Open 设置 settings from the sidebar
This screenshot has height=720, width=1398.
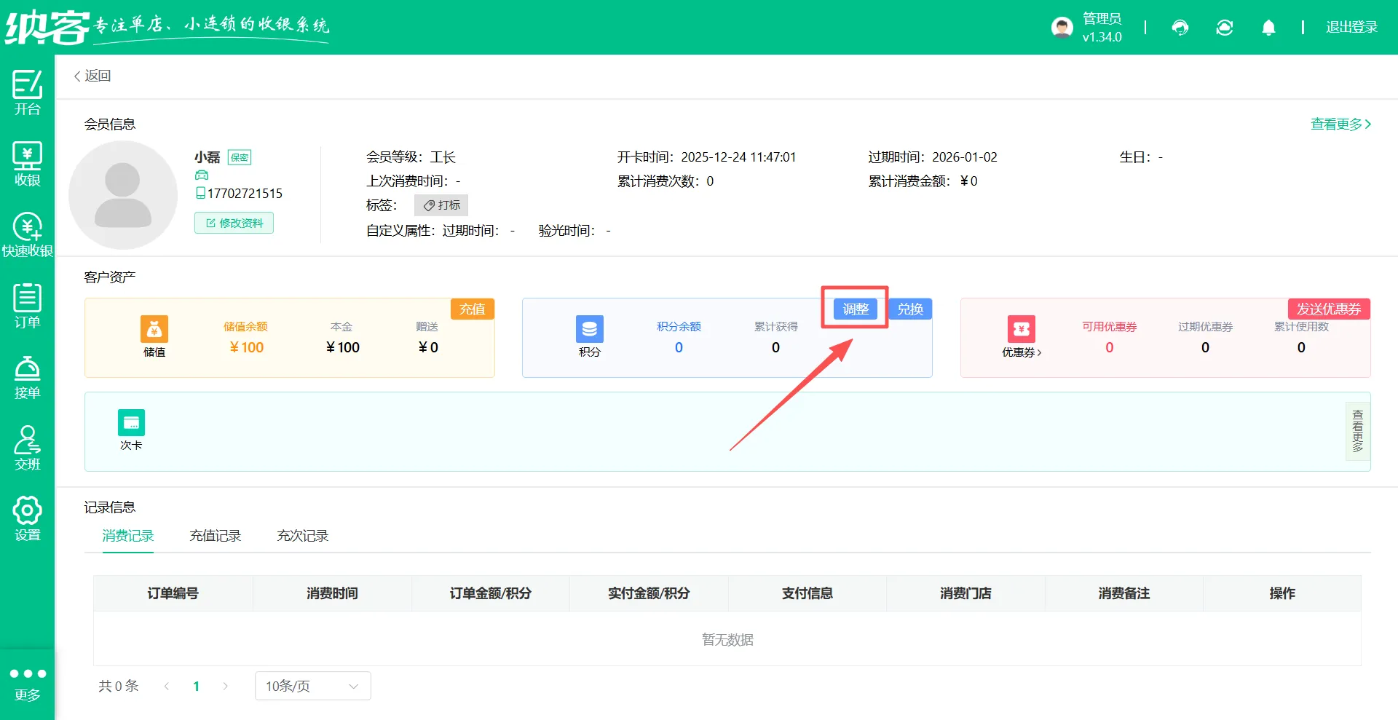27,518
